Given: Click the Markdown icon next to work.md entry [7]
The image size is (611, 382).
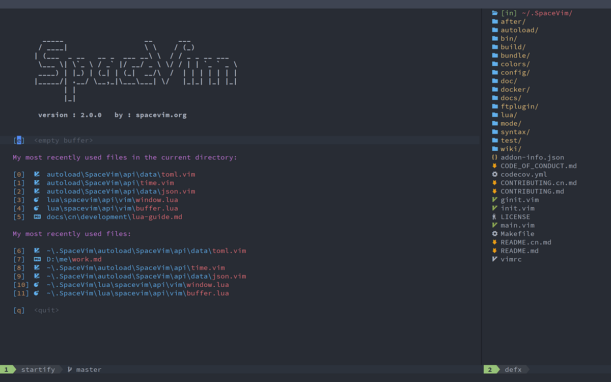Looking at the screenshot, I should tap(36, 259).
